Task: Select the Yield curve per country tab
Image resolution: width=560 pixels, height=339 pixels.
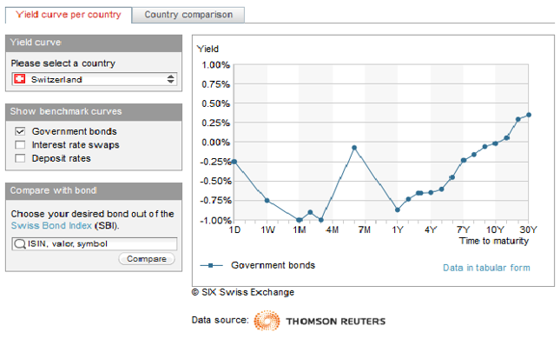Action: [x=69, y=15]
